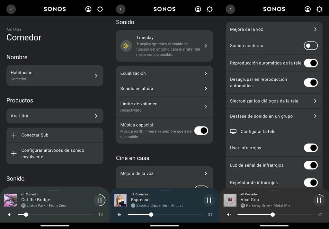
Task: Disable Usar infrarrojos switch
Action: coord(311,148)
